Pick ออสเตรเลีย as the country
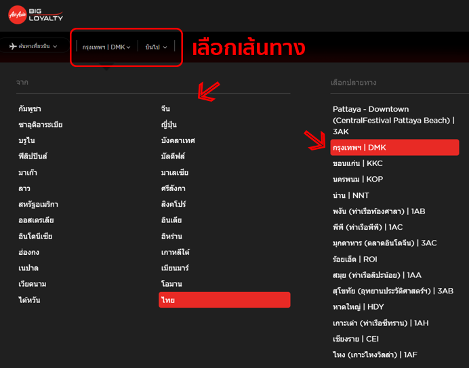469x368 pixels. [35, 220]
